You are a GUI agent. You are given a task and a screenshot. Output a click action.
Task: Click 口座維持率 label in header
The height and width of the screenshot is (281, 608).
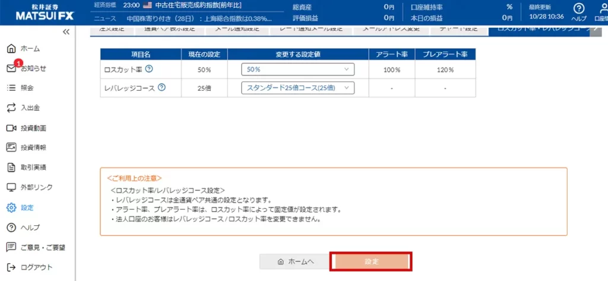coord(427,7)
